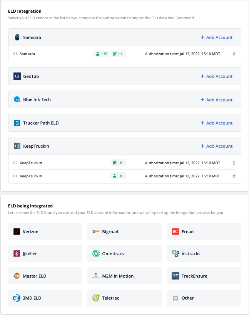
Task: Add Account for Blue Ink Tech
Action: [217, 100]
